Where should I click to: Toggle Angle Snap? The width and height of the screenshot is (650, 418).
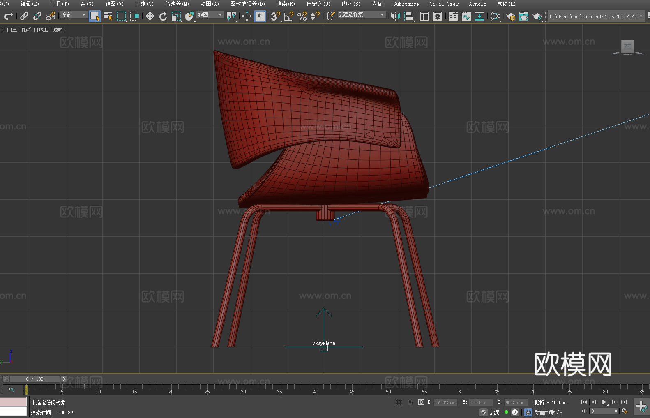(x=289, y=16)
